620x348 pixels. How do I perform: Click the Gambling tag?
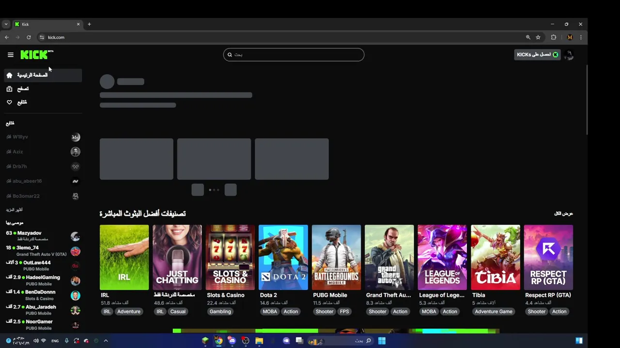coord(220,311)
